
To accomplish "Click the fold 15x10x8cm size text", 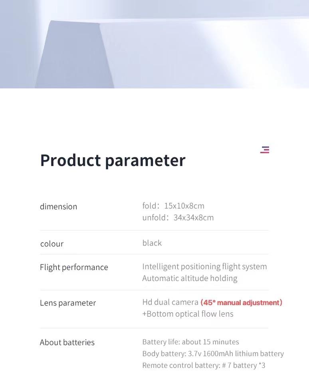I will pos(173,206).
